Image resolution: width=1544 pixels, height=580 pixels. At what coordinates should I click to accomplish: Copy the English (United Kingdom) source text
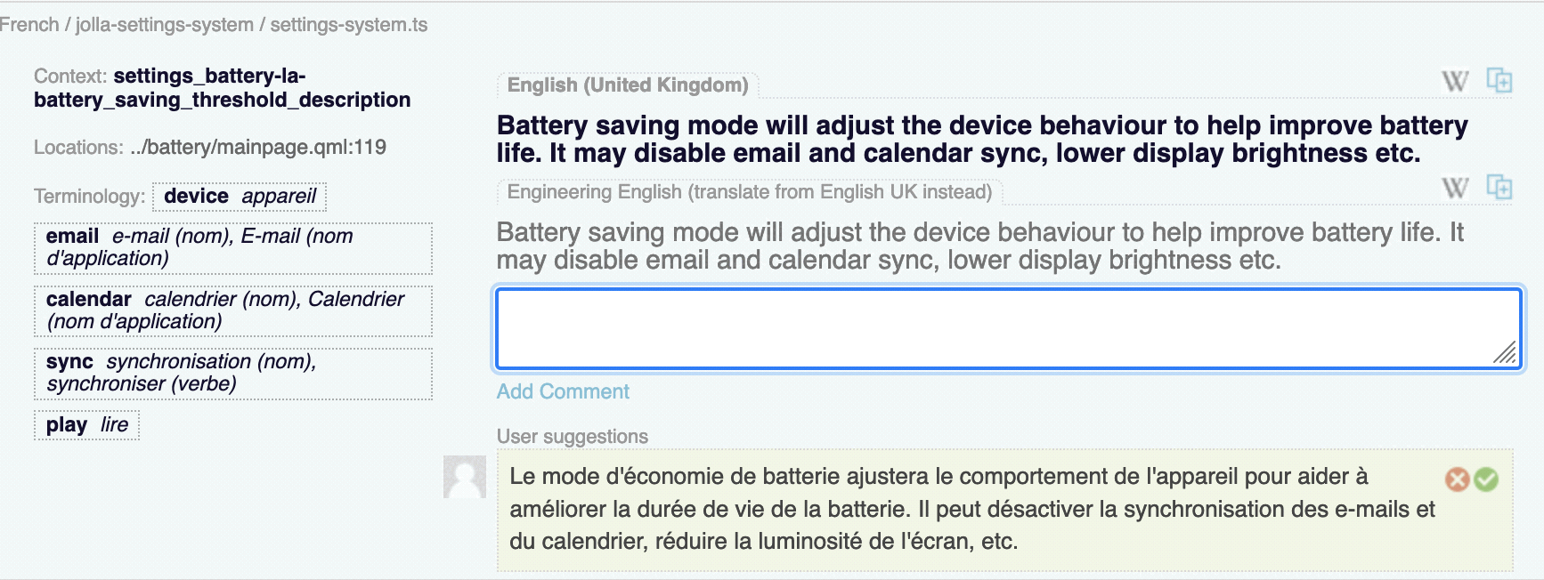tap(1499, 81)
